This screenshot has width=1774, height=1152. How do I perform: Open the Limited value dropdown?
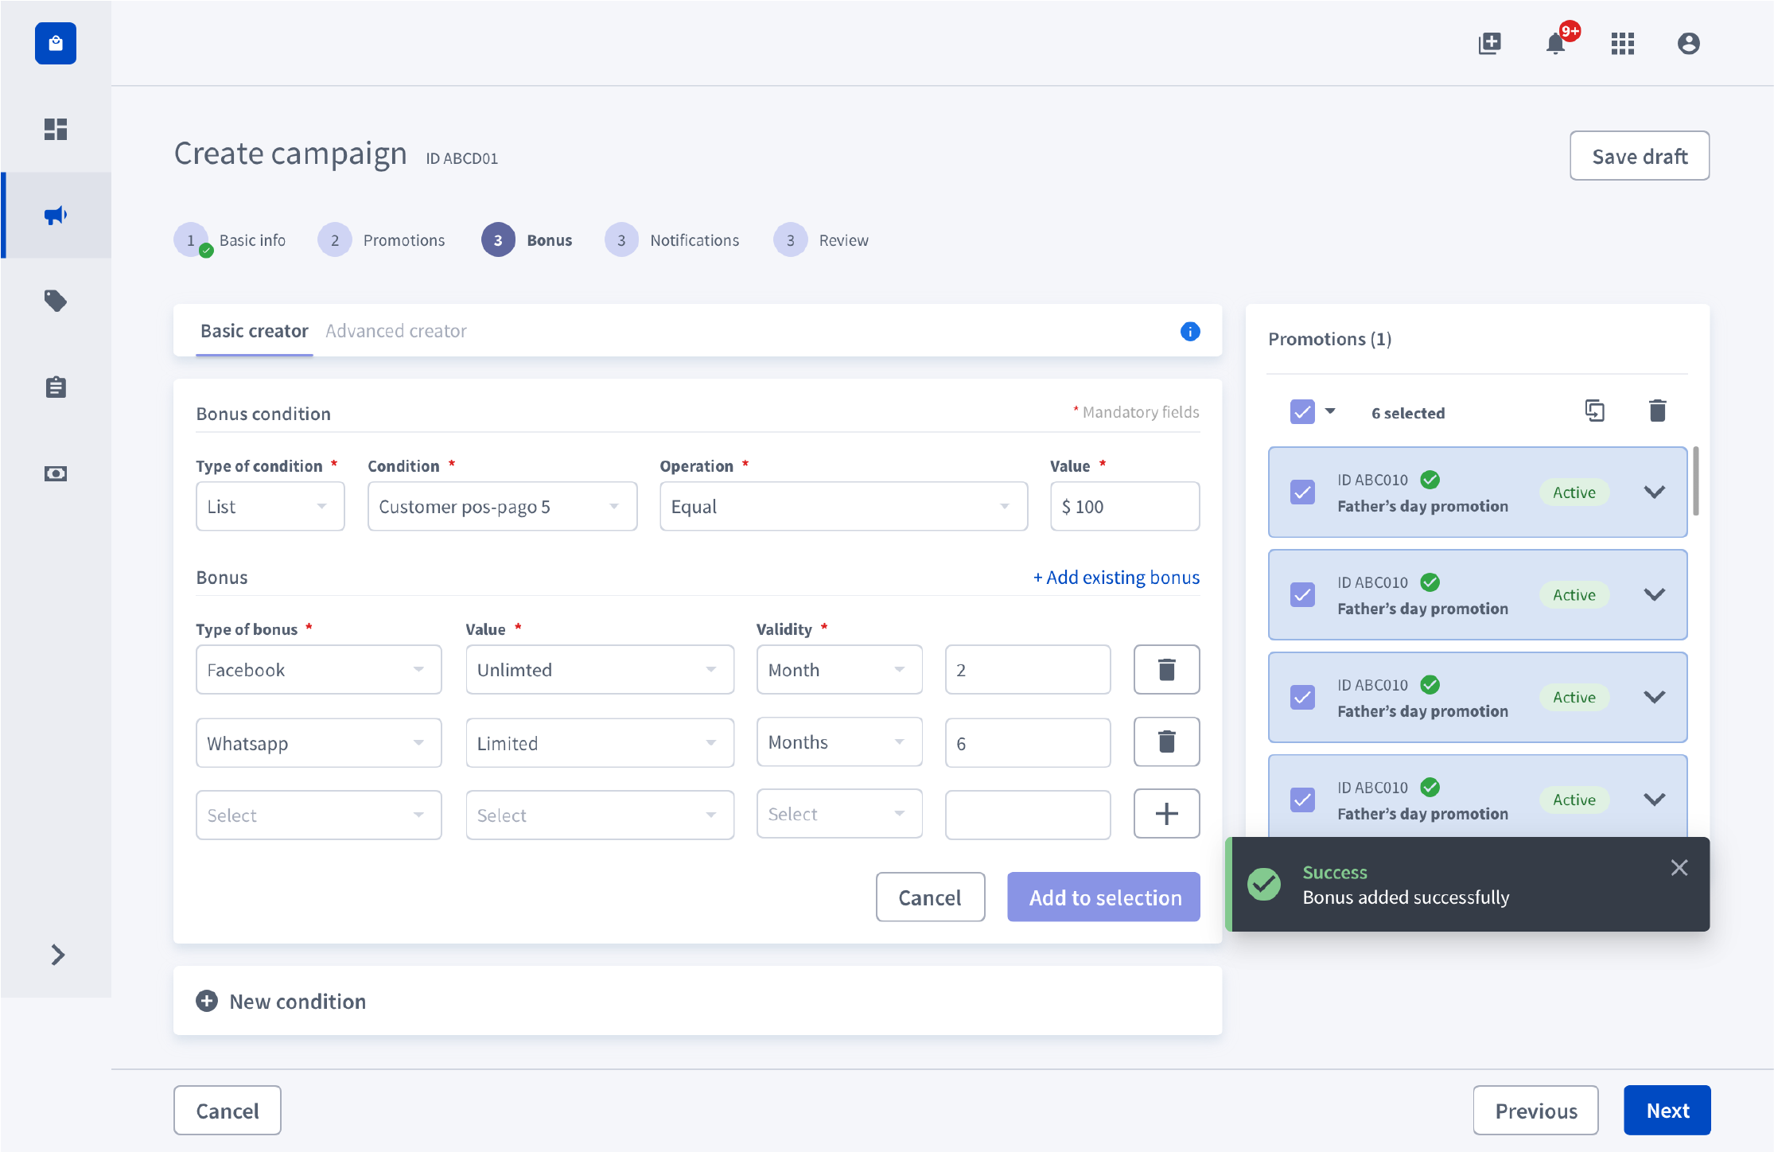[600, 742]
